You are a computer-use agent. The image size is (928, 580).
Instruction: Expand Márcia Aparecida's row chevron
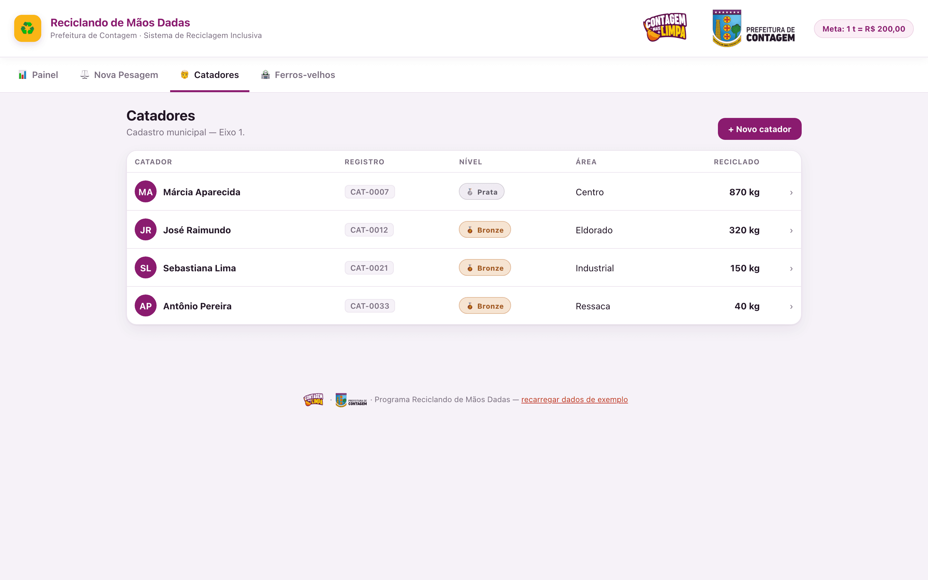791,193
